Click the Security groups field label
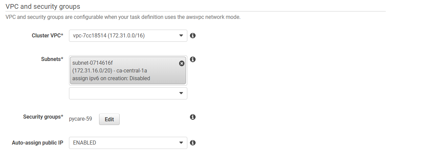Image resolution: width=425 pixels, height=154 pixels. pos(43,117)
